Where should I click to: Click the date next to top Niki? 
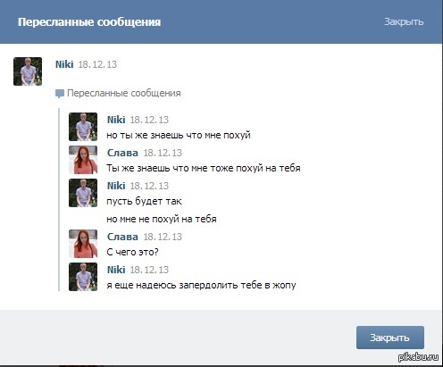tap(97, 64)
